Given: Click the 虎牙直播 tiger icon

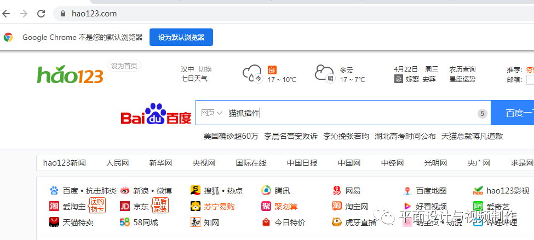Looking at the screenshot, I should pos(337,223).
